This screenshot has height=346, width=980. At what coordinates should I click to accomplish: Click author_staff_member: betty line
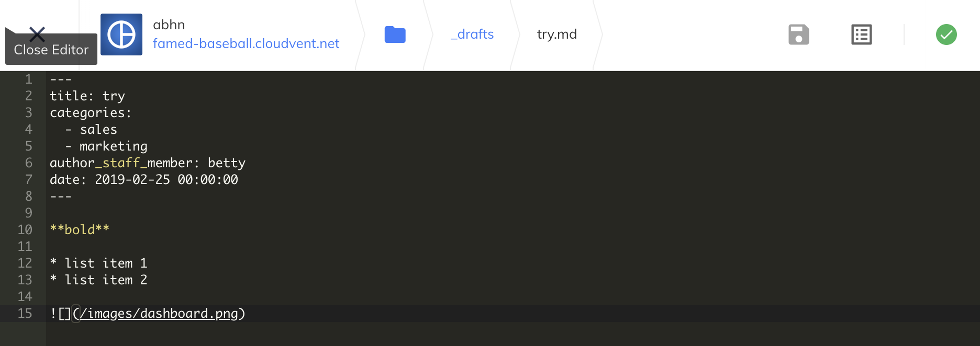148,163
